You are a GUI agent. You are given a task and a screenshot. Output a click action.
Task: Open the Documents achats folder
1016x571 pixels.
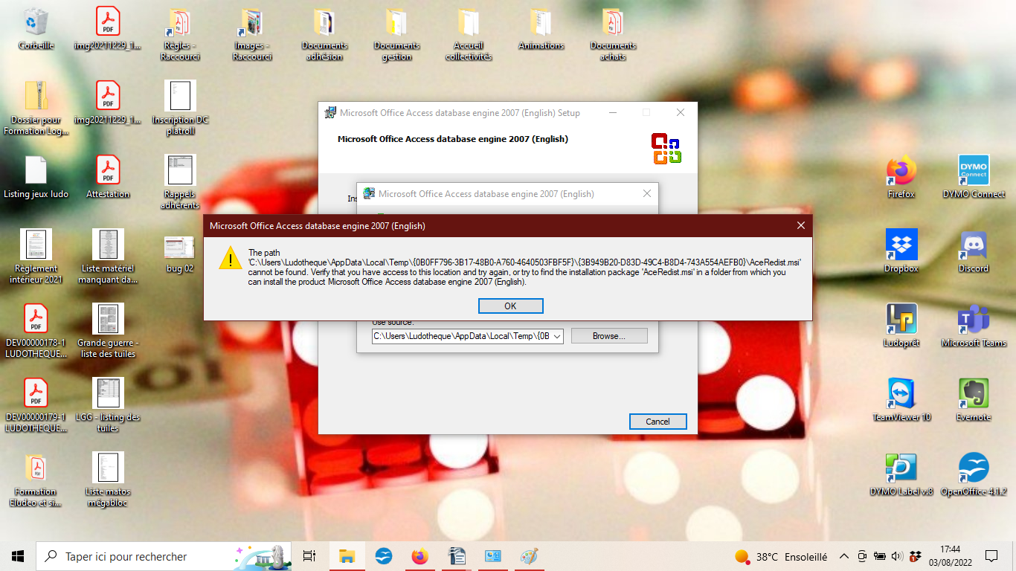tap(613, 33)
